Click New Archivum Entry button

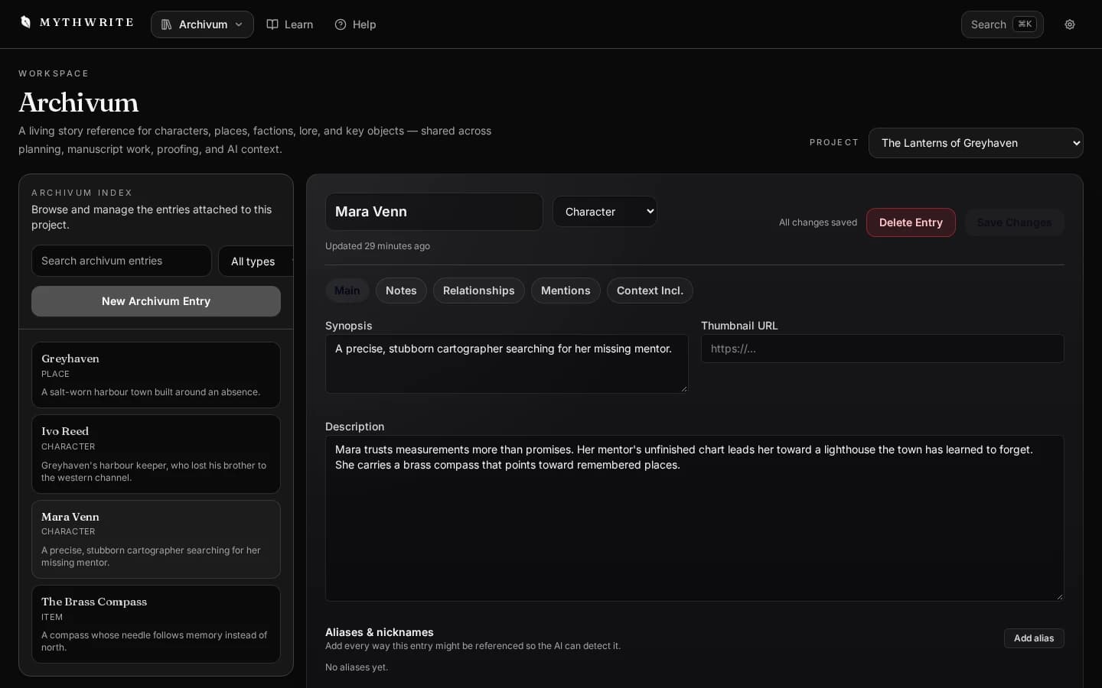point(156,301)
